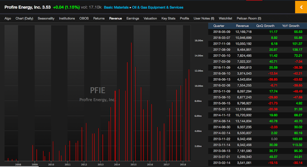The image size is (307, 167).
Task: Click the vol: 17.10k indicator
Action: pos(91,7)
